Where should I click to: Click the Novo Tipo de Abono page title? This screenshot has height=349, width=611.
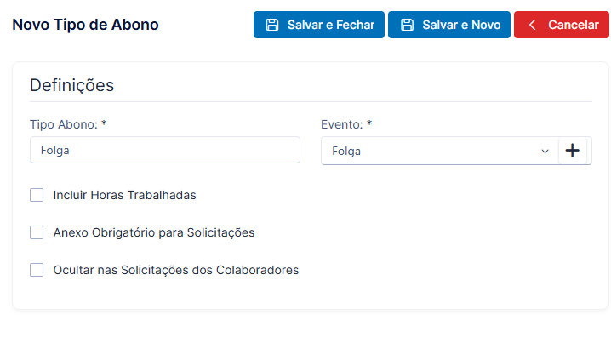point(85,25)
